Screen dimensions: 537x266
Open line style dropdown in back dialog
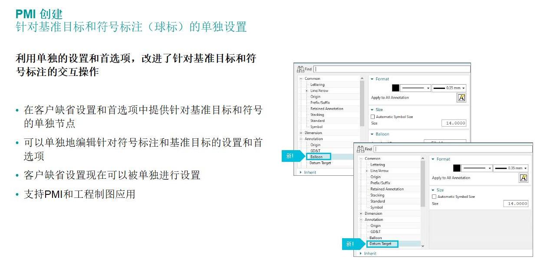pyautogui.click(x=415, y=88)
